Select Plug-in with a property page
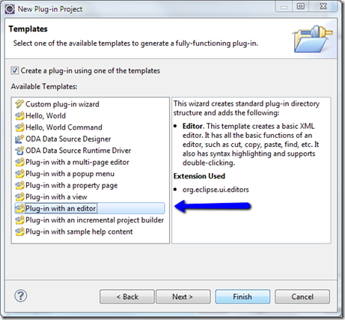345x320 pixels. (72, 185)
